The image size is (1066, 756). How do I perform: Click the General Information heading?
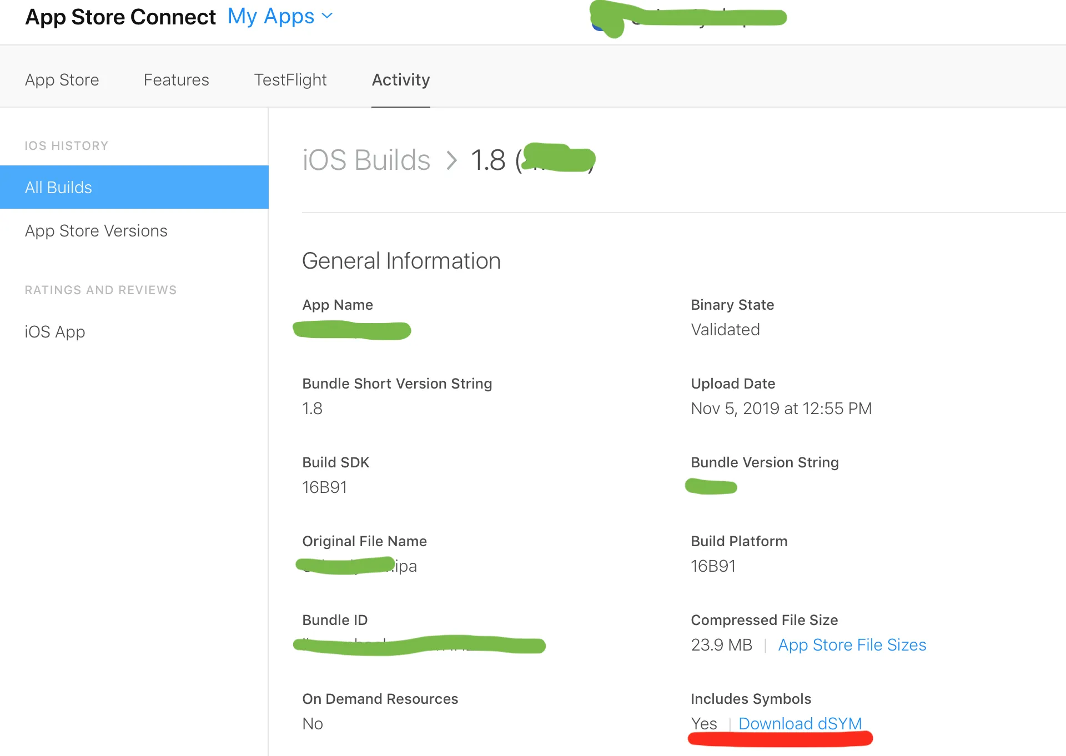coord(401,260)
